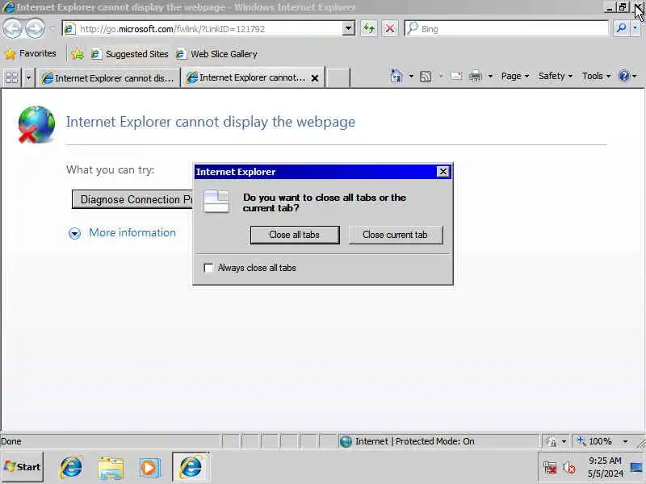
Task: Click Close all tabs button
Action: (295, 235)
